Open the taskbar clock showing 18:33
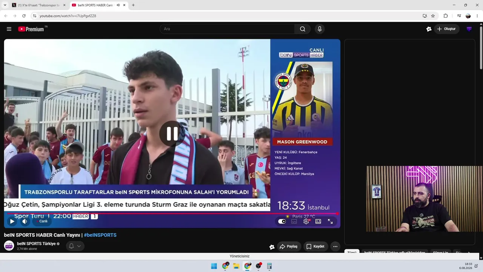Screen dimensions: 483x272 (x=466, y=266)
